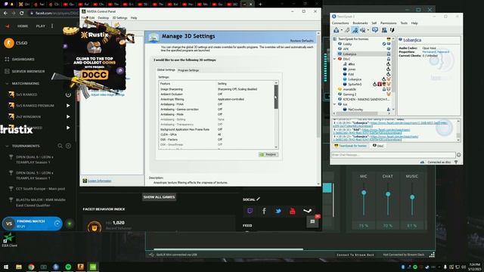Go to FACEIT Home

[23, 26]
